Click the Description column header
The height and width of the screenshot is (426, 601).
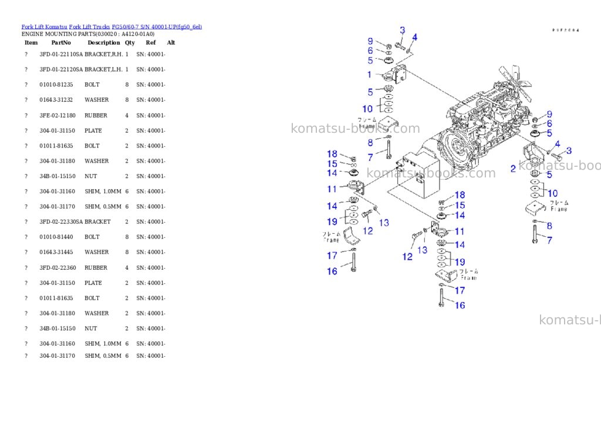(104, 42)
